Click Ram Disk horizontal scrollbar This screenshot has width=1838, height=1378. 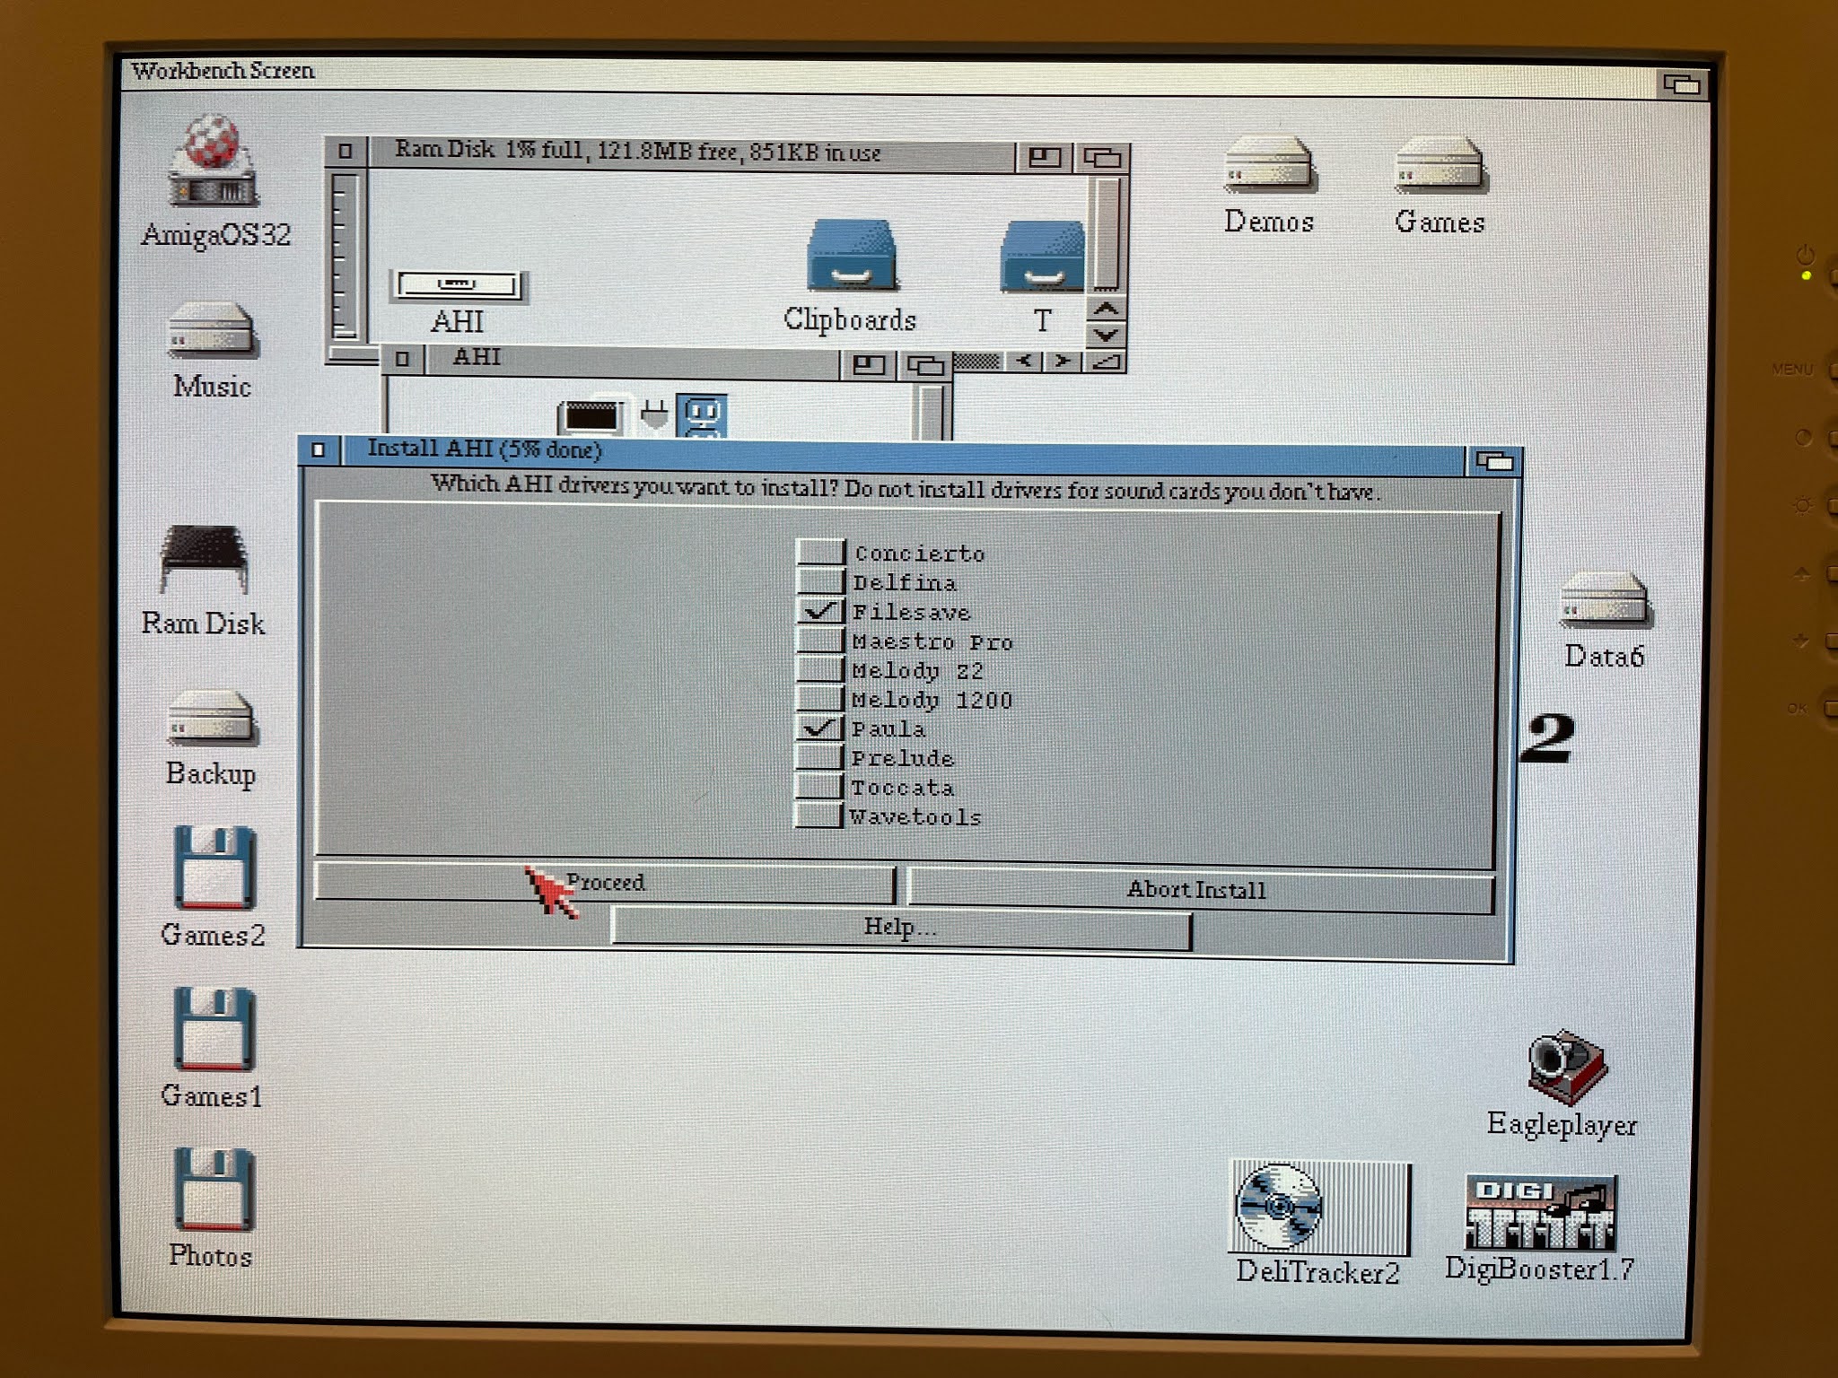(x=976, y=362)
